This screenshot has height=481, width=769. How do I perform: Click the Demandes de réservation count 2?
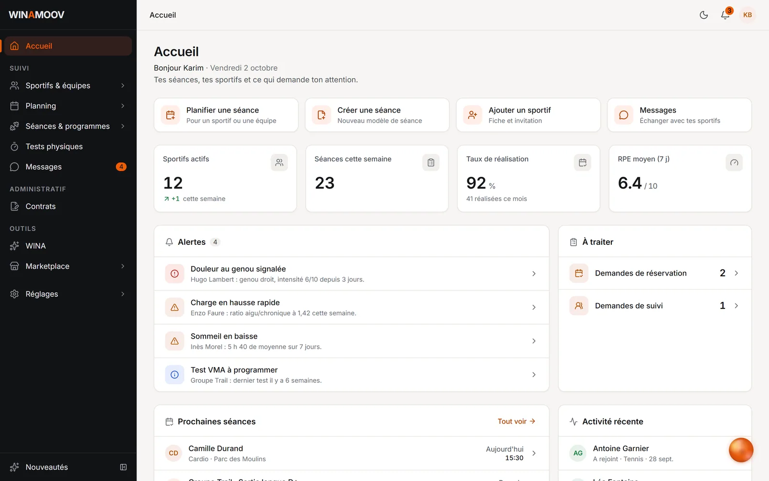[x=722, y=273]
